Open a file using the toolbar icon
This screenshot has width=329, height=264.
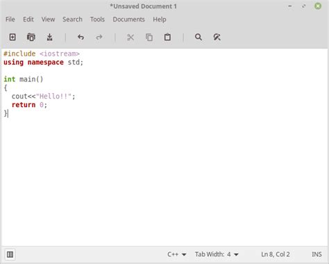pos(31,37)
